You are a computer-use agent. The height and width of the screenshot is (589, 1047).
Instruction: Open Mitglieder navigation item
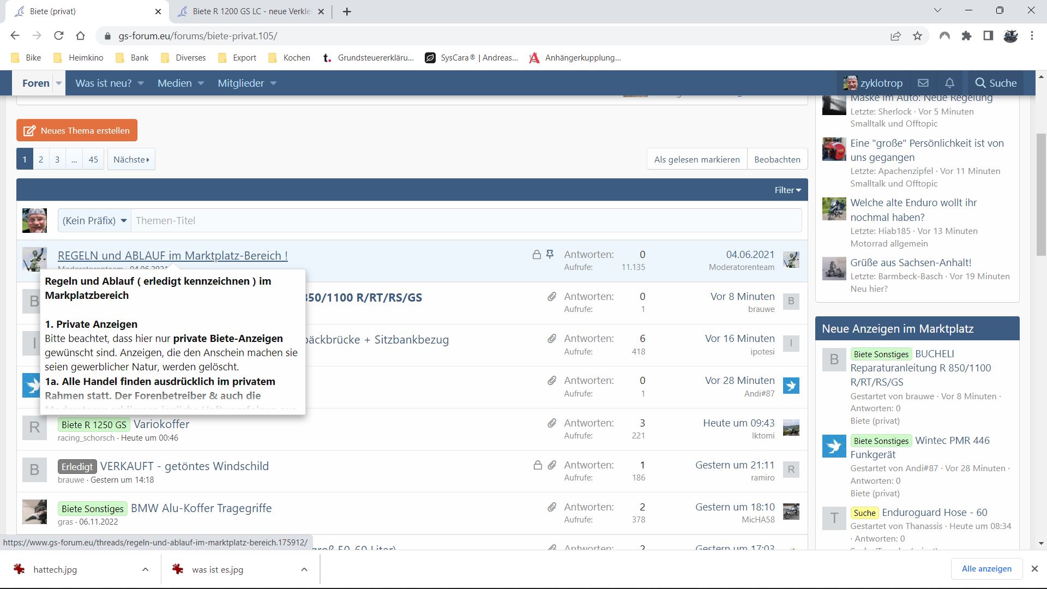coord(240,83)
